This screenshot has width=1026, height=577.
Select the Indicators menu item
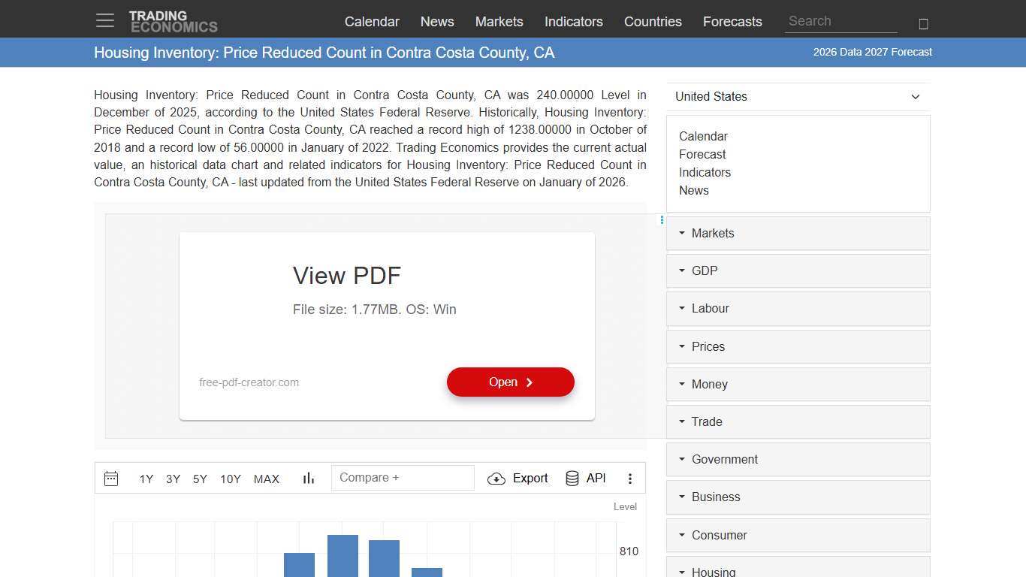(x=573, y=22)
